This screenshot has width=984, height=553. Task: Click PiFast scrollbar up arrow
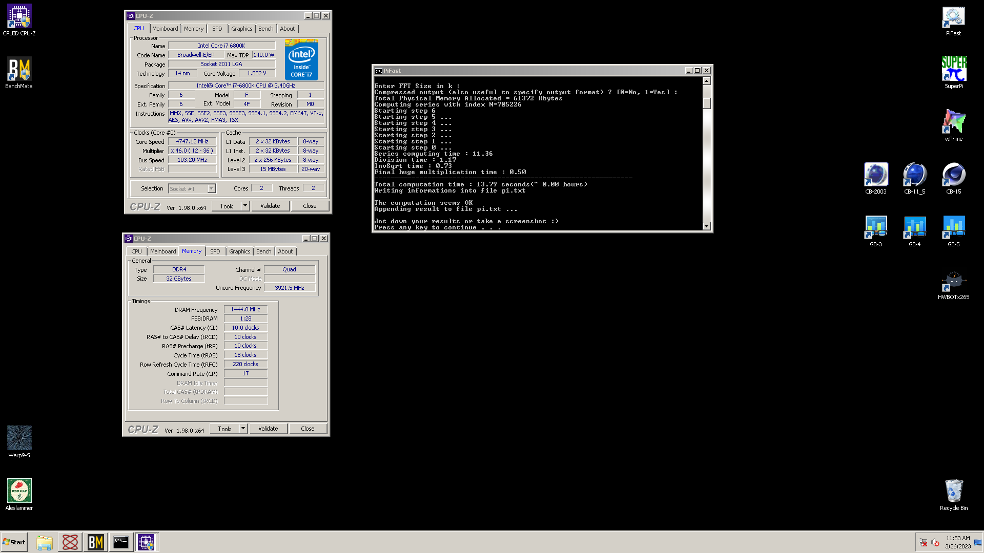707,81
